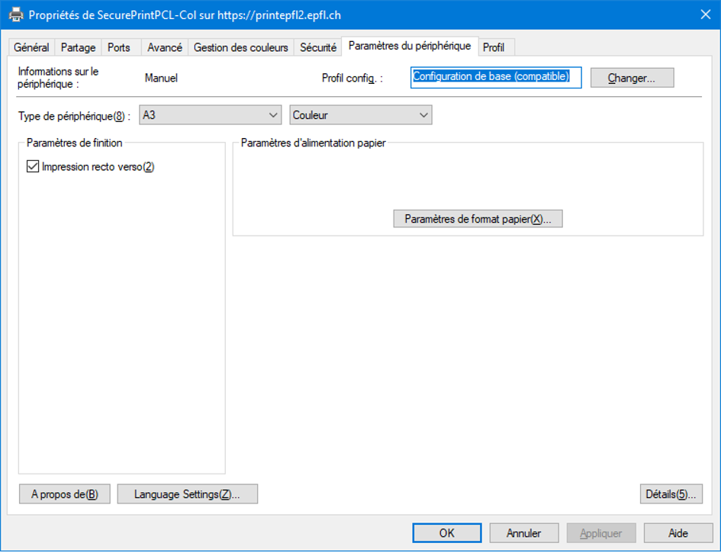Select the Ports tab

[x=118, y=47]
